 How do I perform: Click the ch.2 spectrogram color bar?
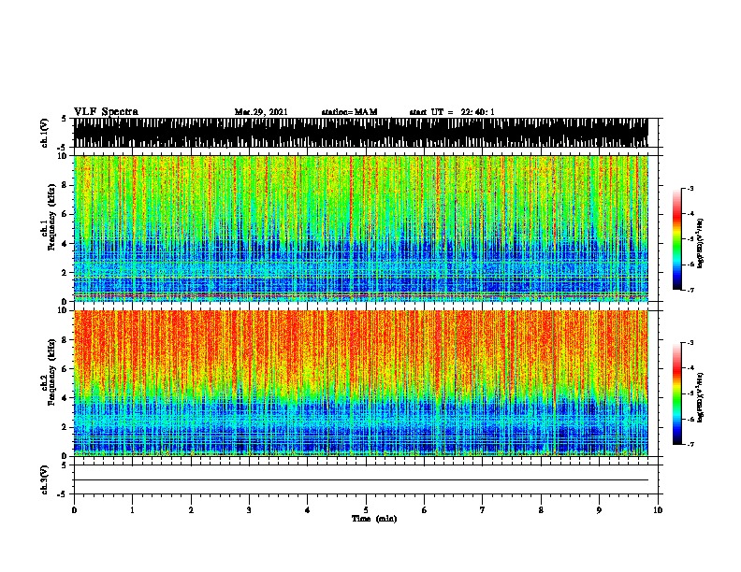(677, 393)
